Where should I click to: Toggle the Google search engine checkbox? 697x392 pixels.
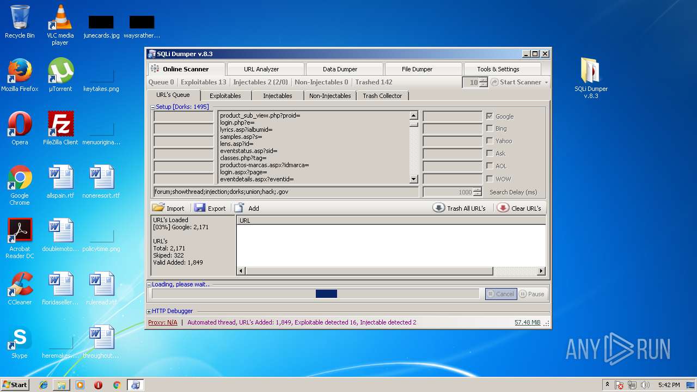(x=490, y=116)
